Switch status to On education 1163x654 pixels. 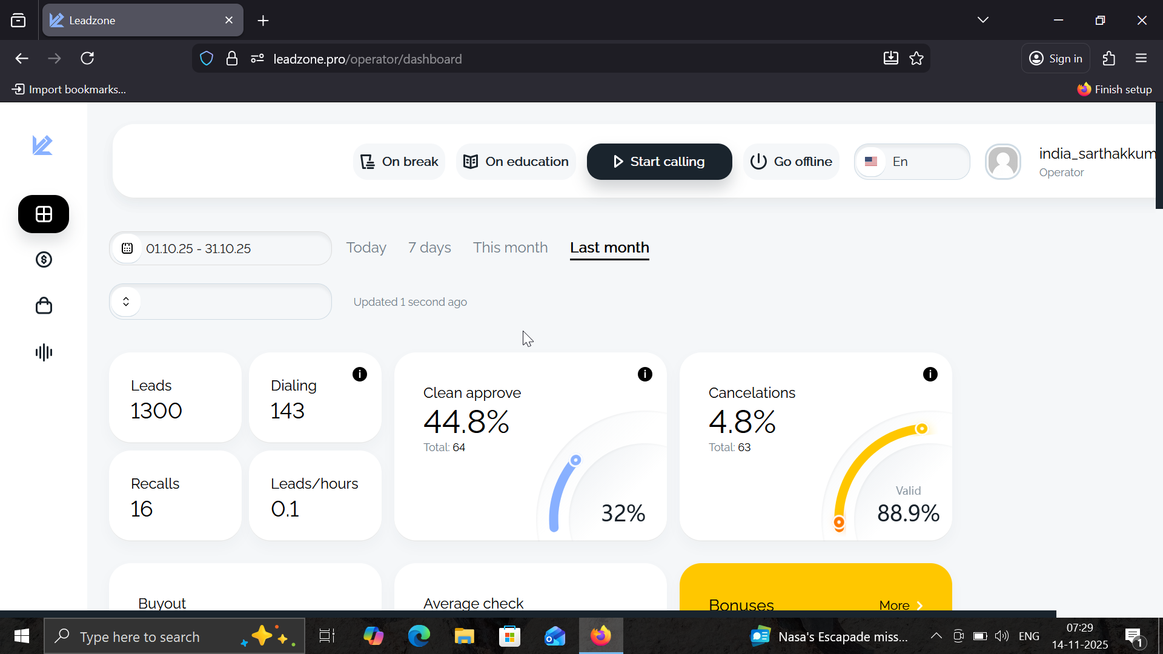click(516, 162)
